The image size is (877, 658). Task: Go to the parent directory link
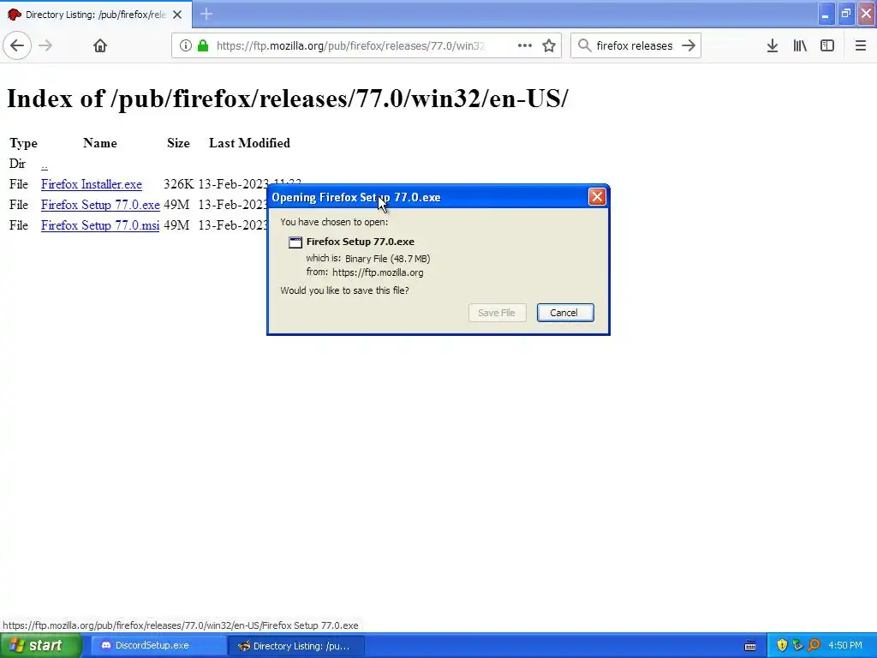[45, 164]
